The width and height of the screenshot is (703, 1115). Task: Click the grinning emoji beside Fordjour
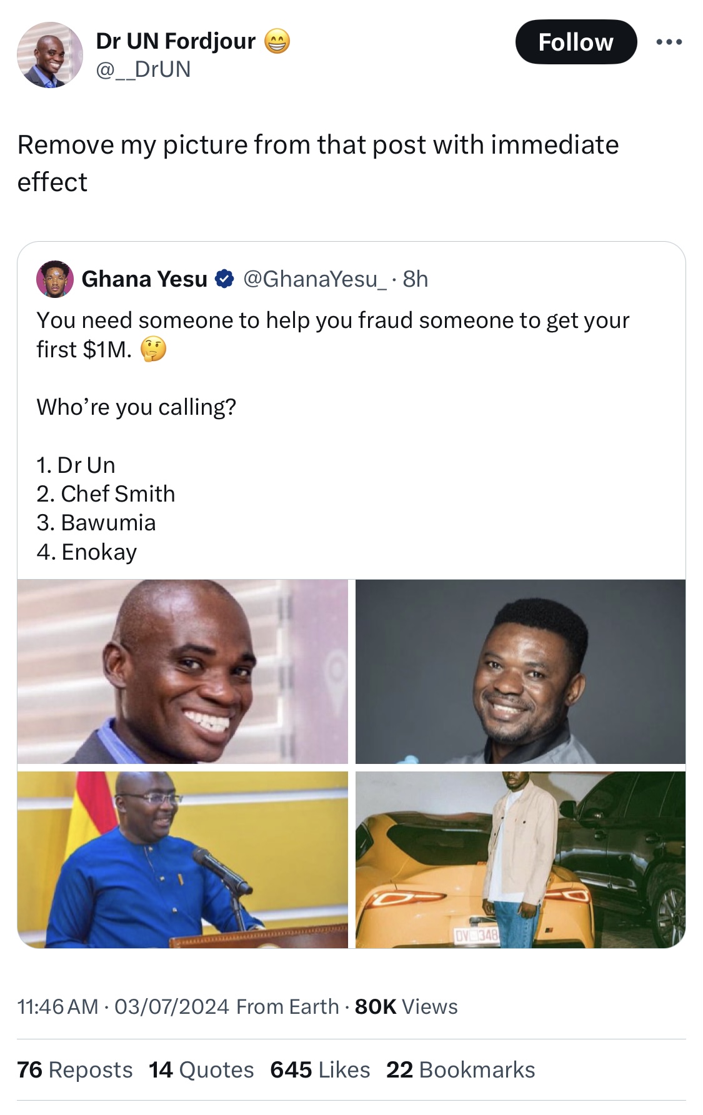coord(277,42)
